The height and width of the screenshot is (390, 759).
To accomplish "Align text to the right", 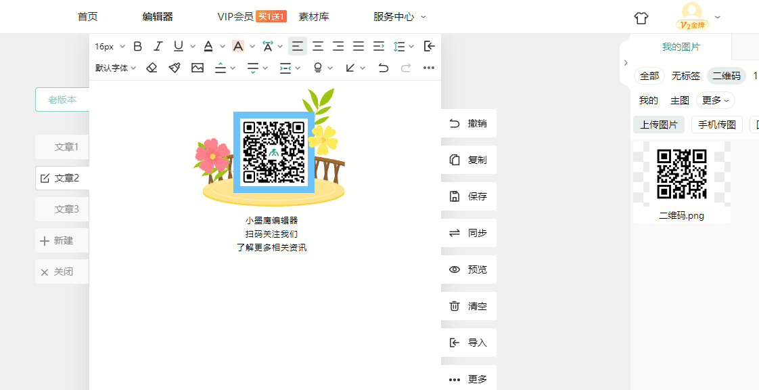I will pyautogui.click(x=338, y=47).
